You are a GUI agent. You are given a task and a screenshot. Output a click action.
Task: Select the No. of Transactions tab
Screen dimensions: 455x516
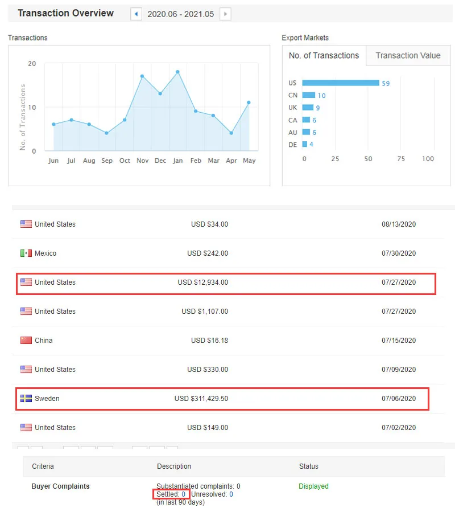point(324,56)
